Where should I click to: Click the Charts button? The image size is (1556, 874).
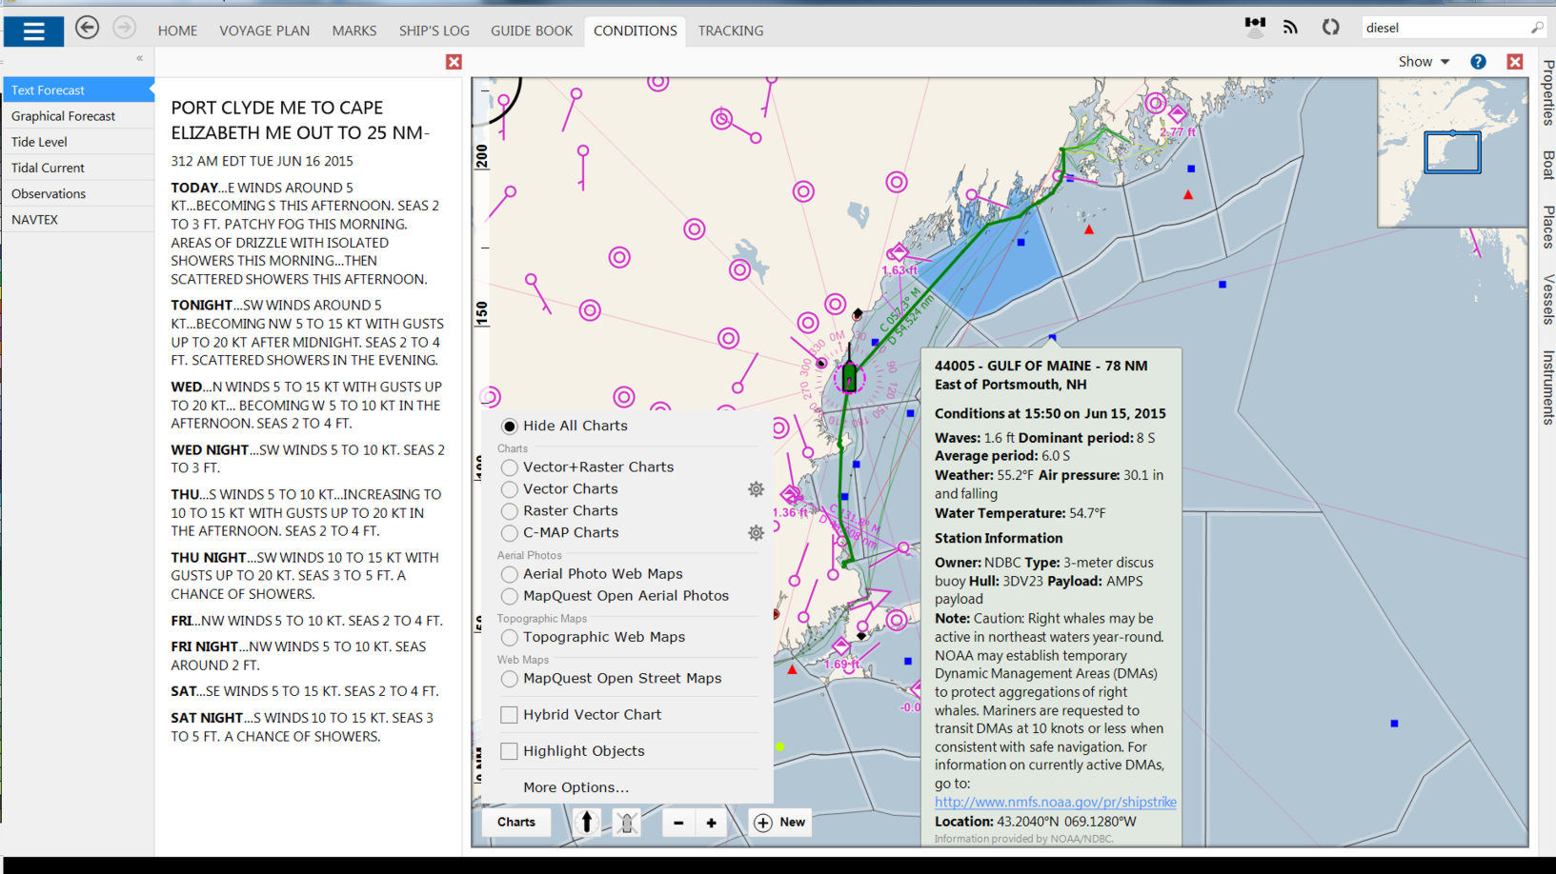516,822
